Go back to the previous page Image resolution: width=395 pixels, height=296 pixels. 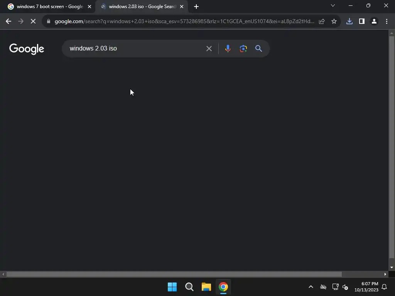tap(8, 22)
